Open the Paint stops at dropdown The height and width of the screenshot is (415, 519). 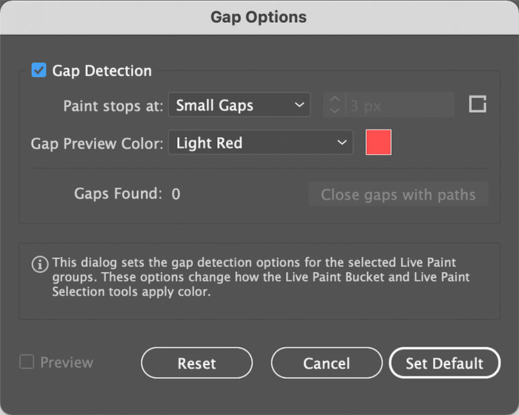pyautogui.click(x=239, y=105)
